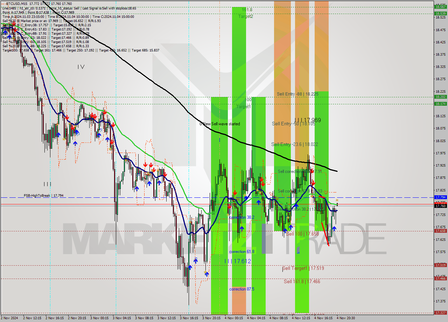Select the '4 Nov 16:15' time axis label
This screenshot has width=448, height=322.
pyautogui.click(x=324, y=318)
